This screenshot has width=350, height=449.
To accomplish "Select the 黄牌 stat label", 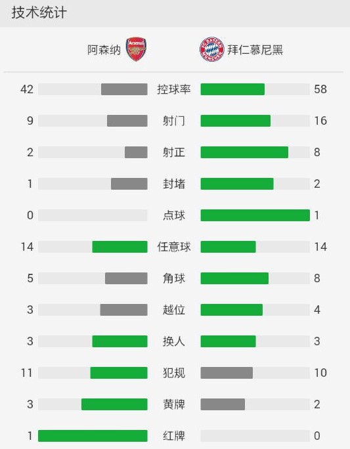I will [x=174, y=404].
